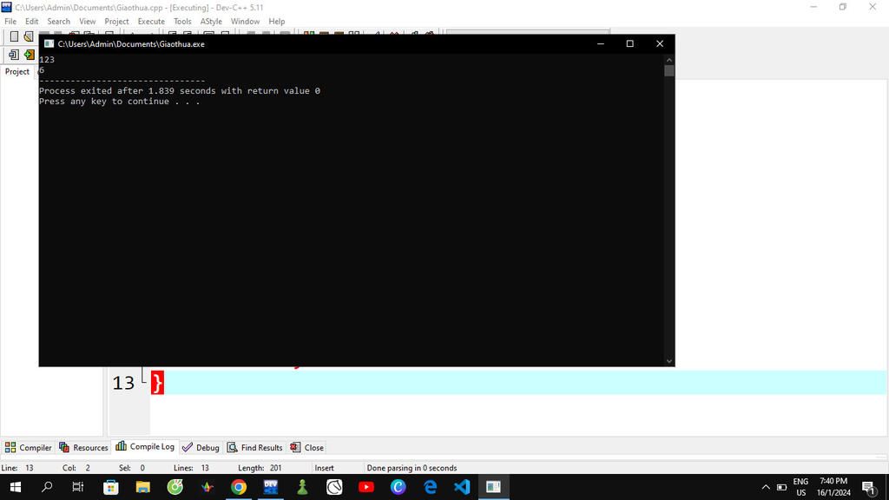Switch to the Project side tab
The width and height of the screenshot is (889, 500).
(17, 71)
